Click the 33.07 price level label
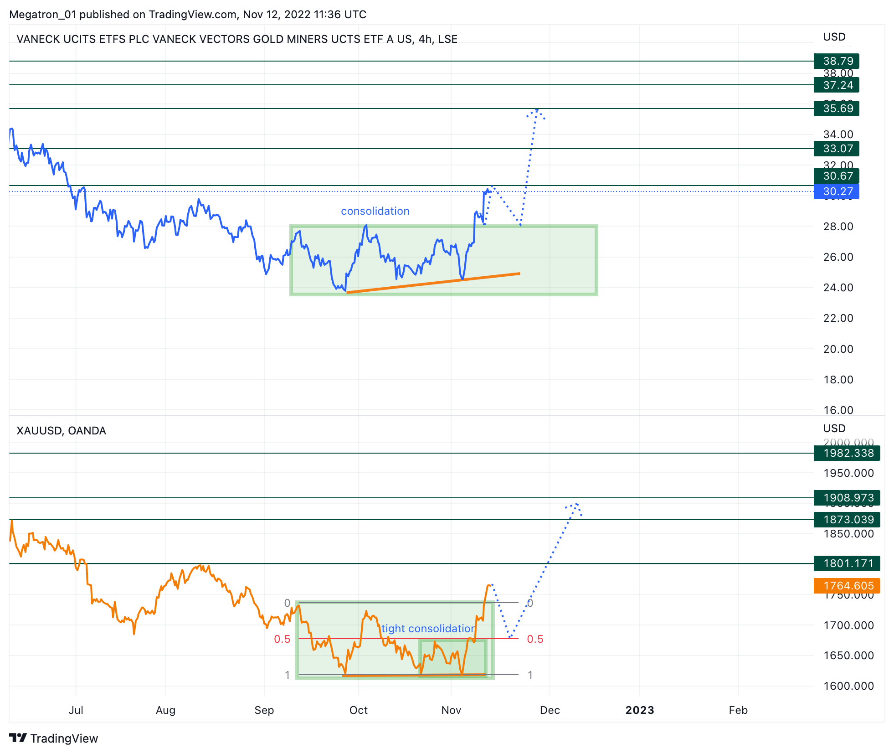Screen dimensions: 894x754 pyautogui.click(x=836, y=149)
